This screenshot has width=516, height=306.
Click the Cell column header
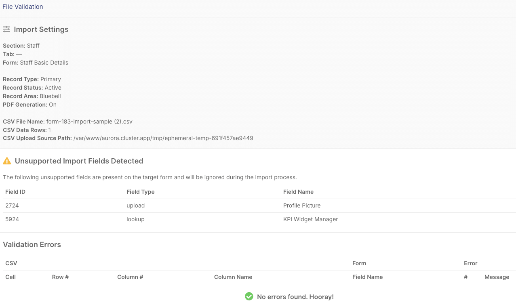11,277
